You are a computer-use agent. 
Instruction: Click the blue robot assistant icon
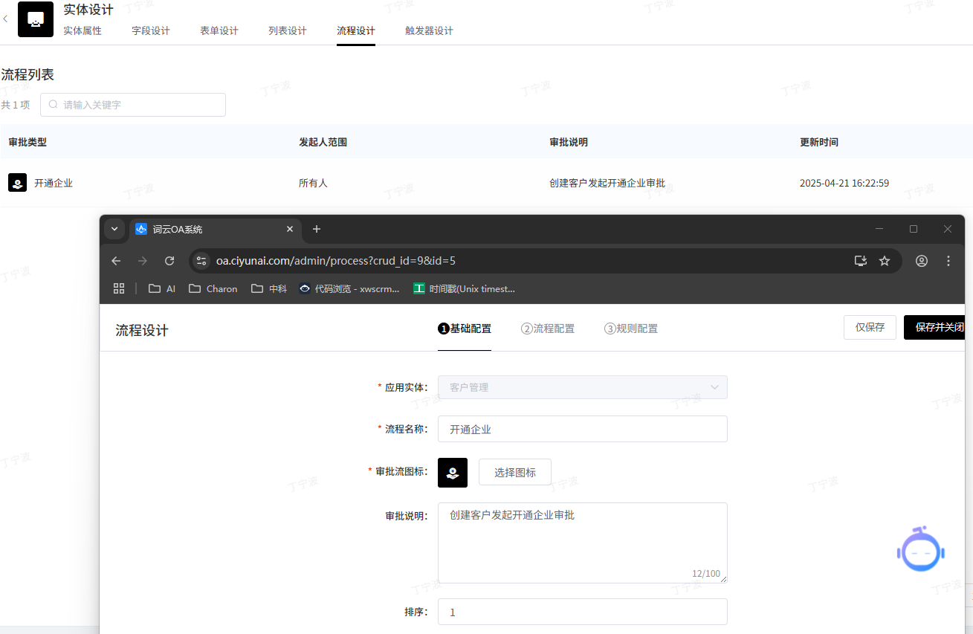point(921,549)
